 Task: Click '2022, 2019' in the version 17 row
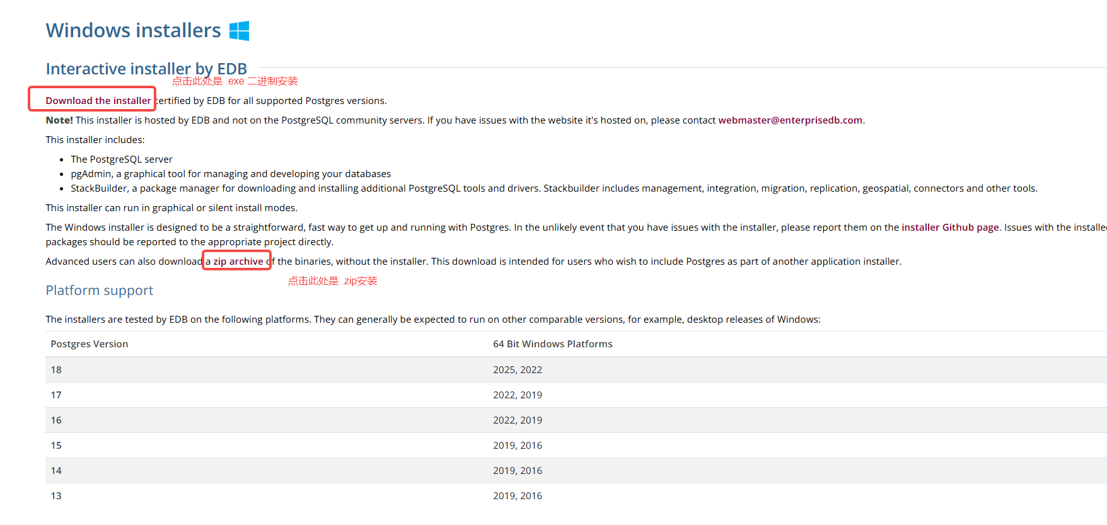click(518, 395)
